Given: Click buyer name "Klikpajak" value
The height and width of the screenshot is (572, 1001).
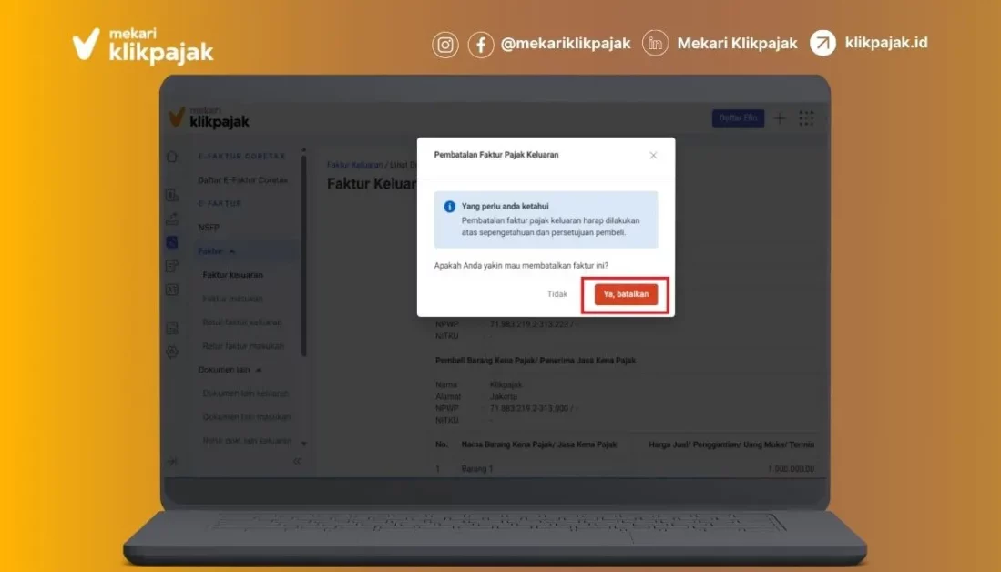Looking at the screenshot, I should tap(506, 385).
